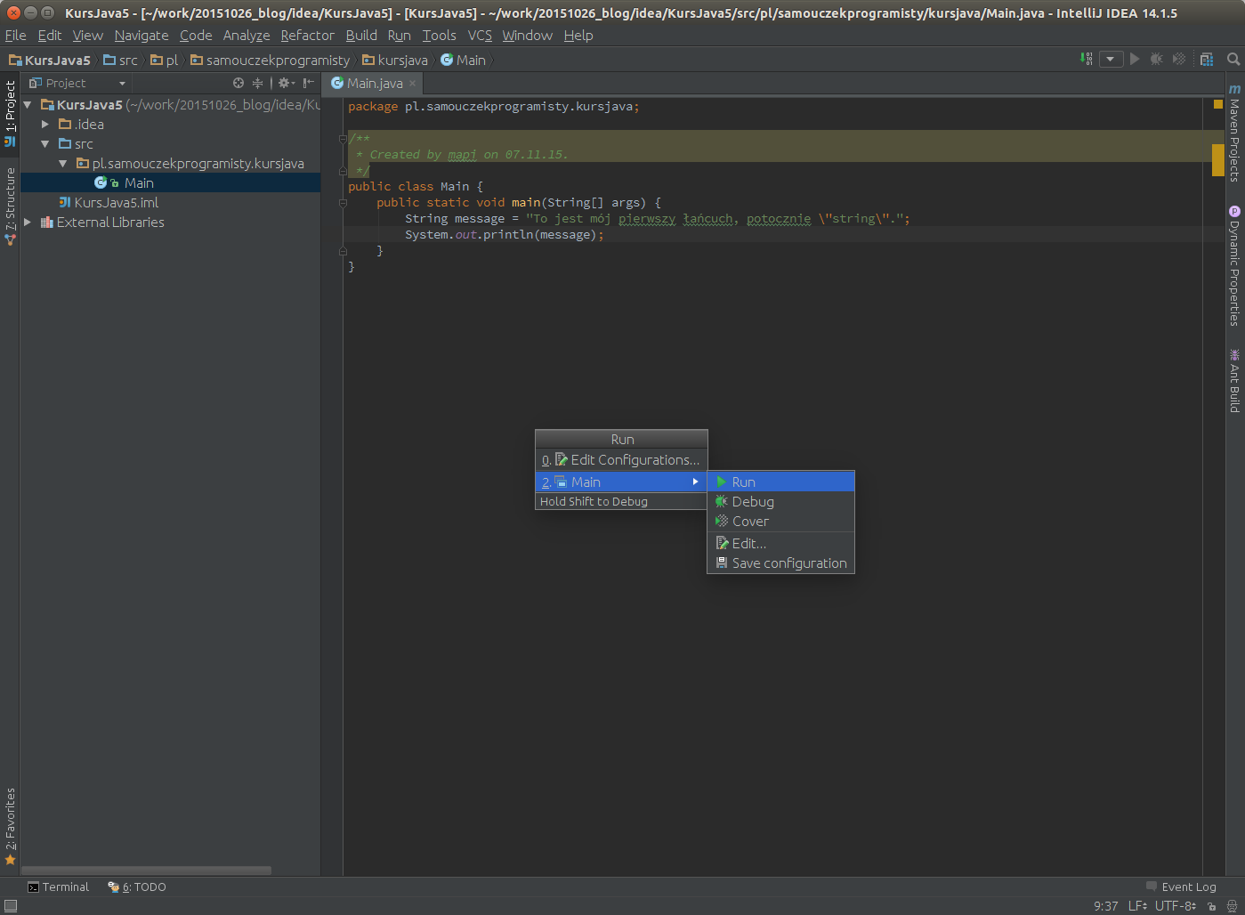Click the Project panel horizontal scrollbar

pos(147,870)
